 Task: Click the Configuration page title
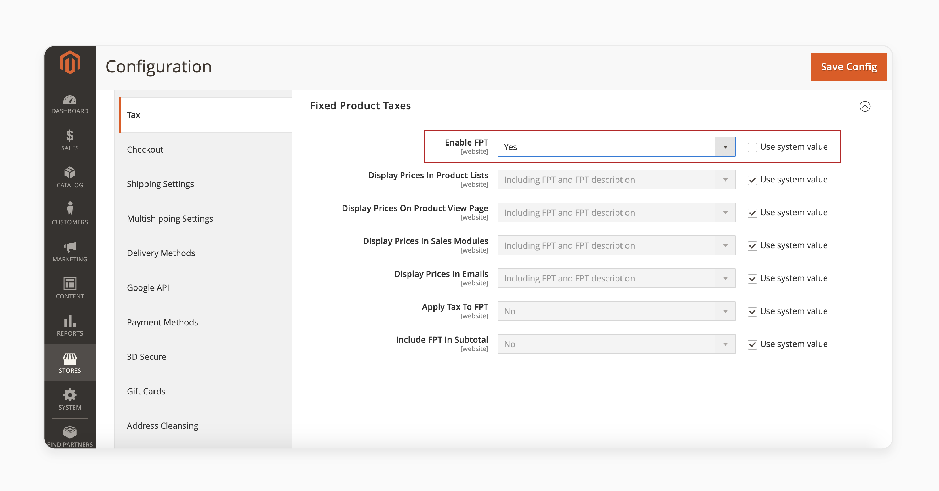pyautogui.click(x=158, y=67)
